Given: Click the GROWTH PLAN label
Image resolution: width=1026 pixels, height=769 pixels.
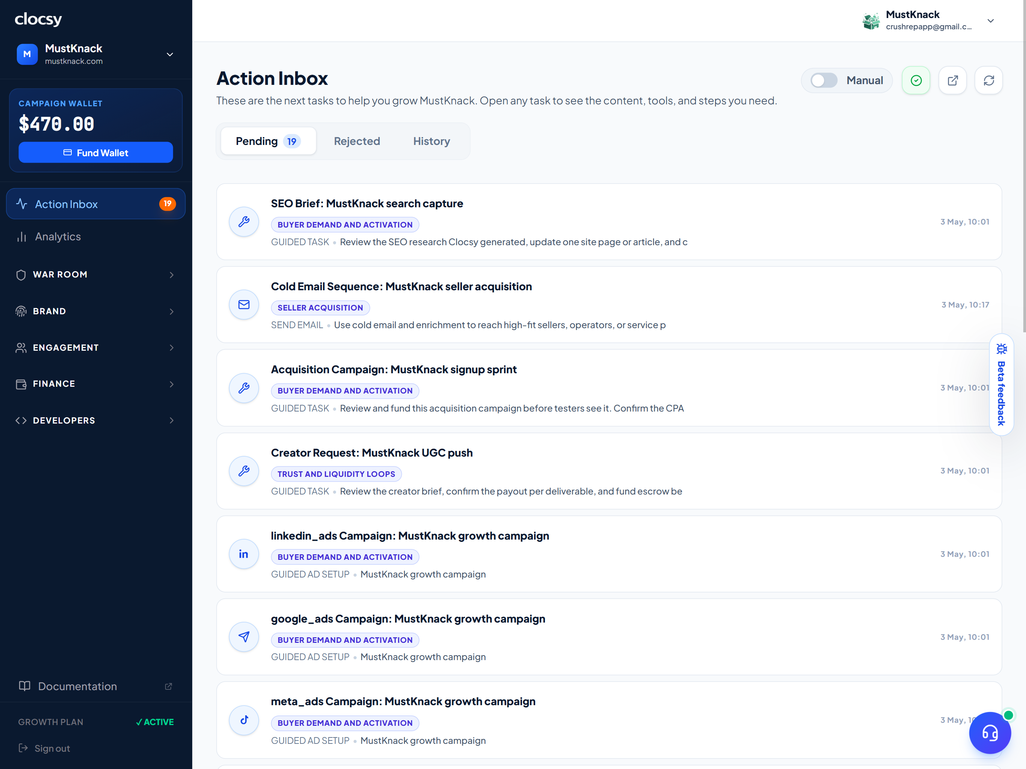Looking at the screenshot, I should coord(51,722).
